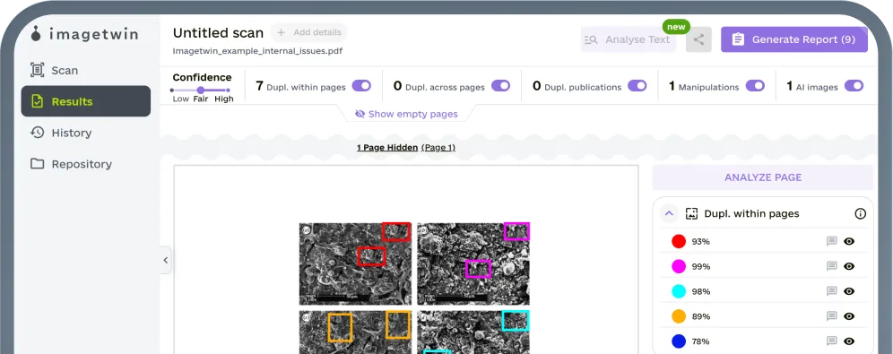Collapse the sidebar with the arrow handle
The image size is (893, 354).
click(x=166, y=260)
